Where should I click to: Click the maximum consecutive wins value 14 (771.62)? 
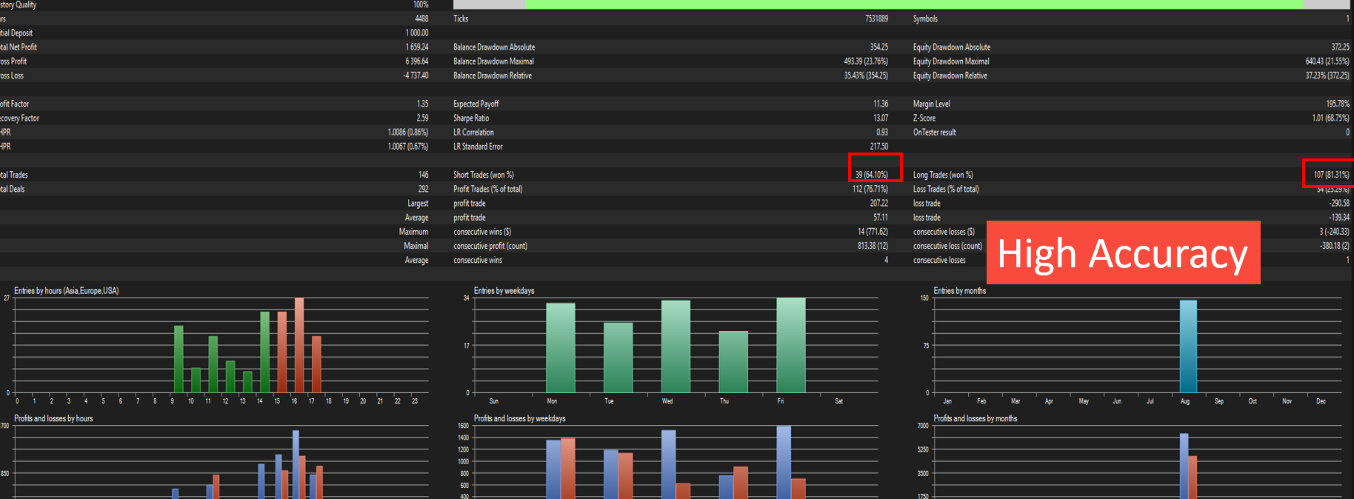tap(873, 232)
